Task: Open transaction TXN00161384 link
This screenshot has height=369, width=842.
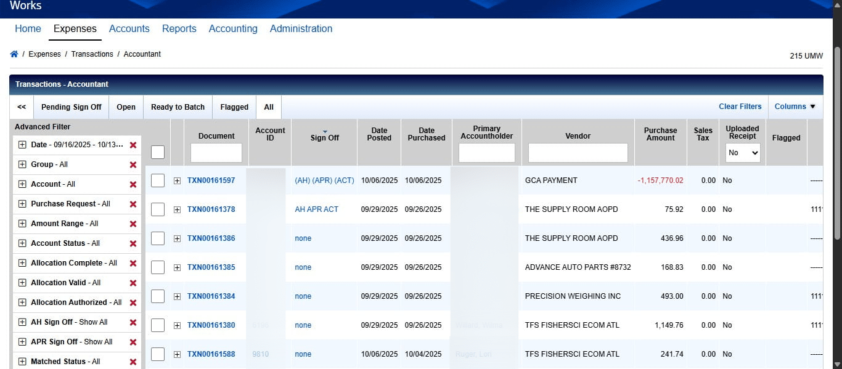Action: click(211, 296)
